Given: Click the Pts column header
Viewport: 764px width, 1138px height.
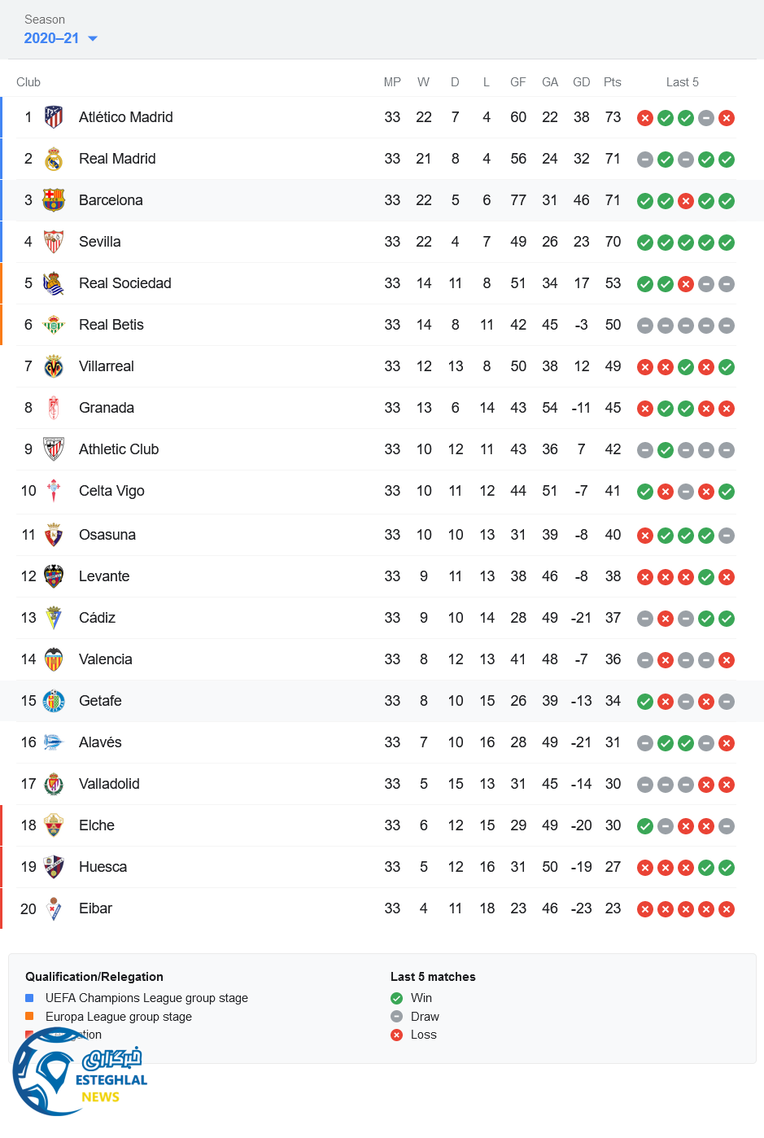Looking at the screenshot, I should coord(613,82).
